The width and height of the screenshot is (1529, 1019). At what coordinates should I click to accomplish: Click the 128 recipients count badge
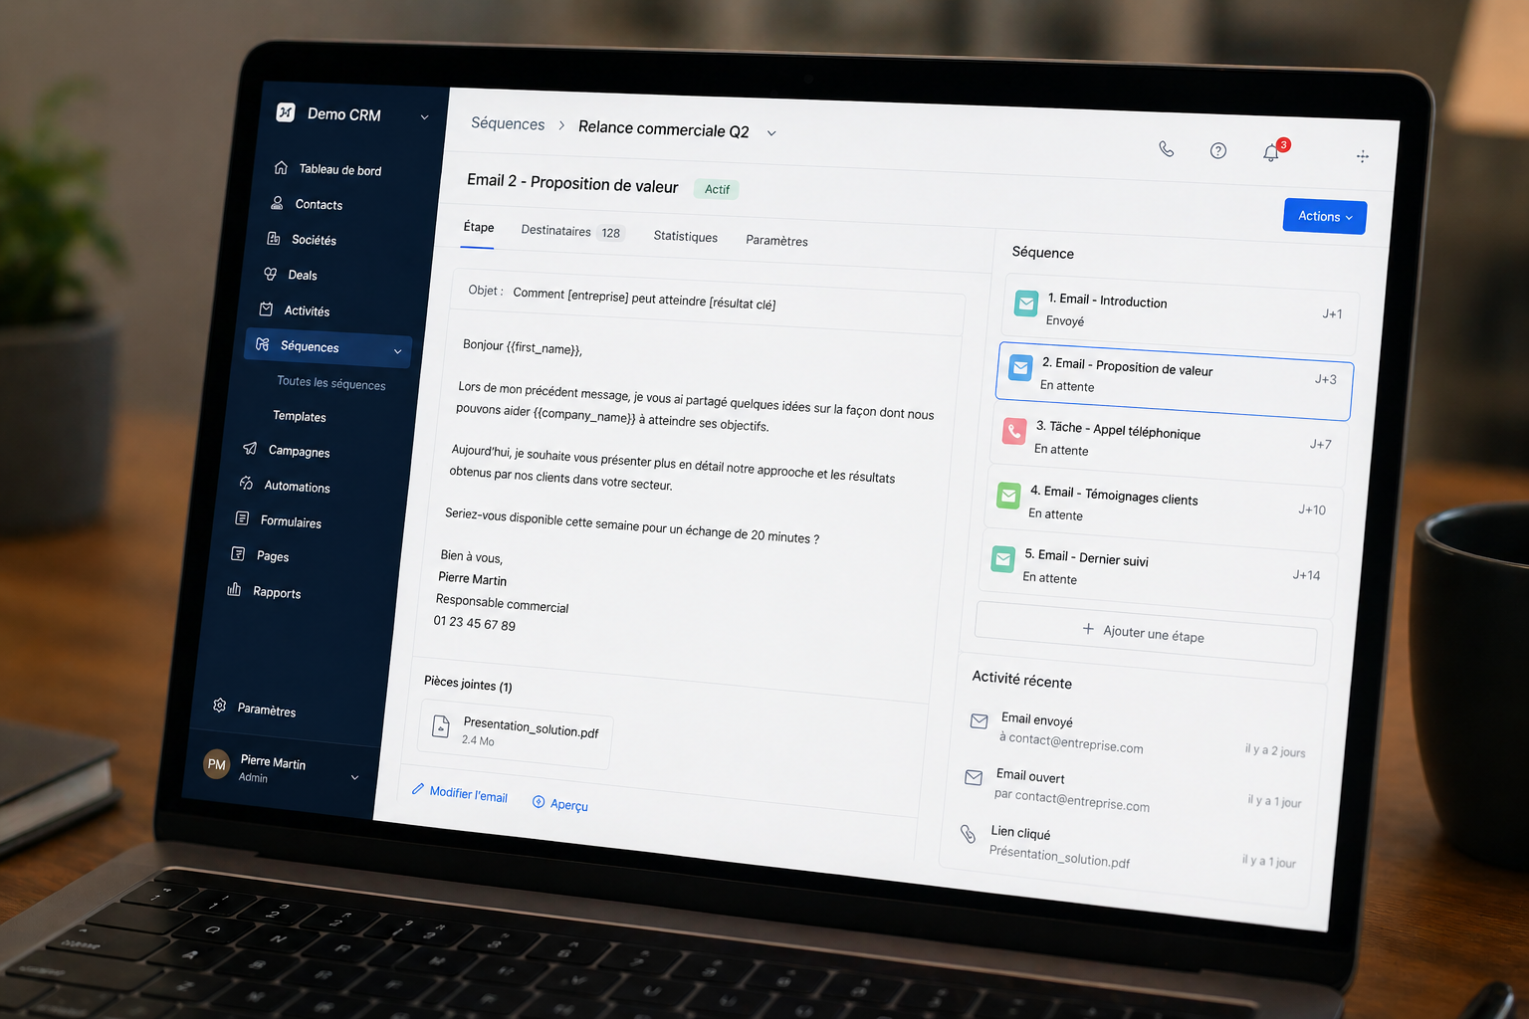(611, 233)
